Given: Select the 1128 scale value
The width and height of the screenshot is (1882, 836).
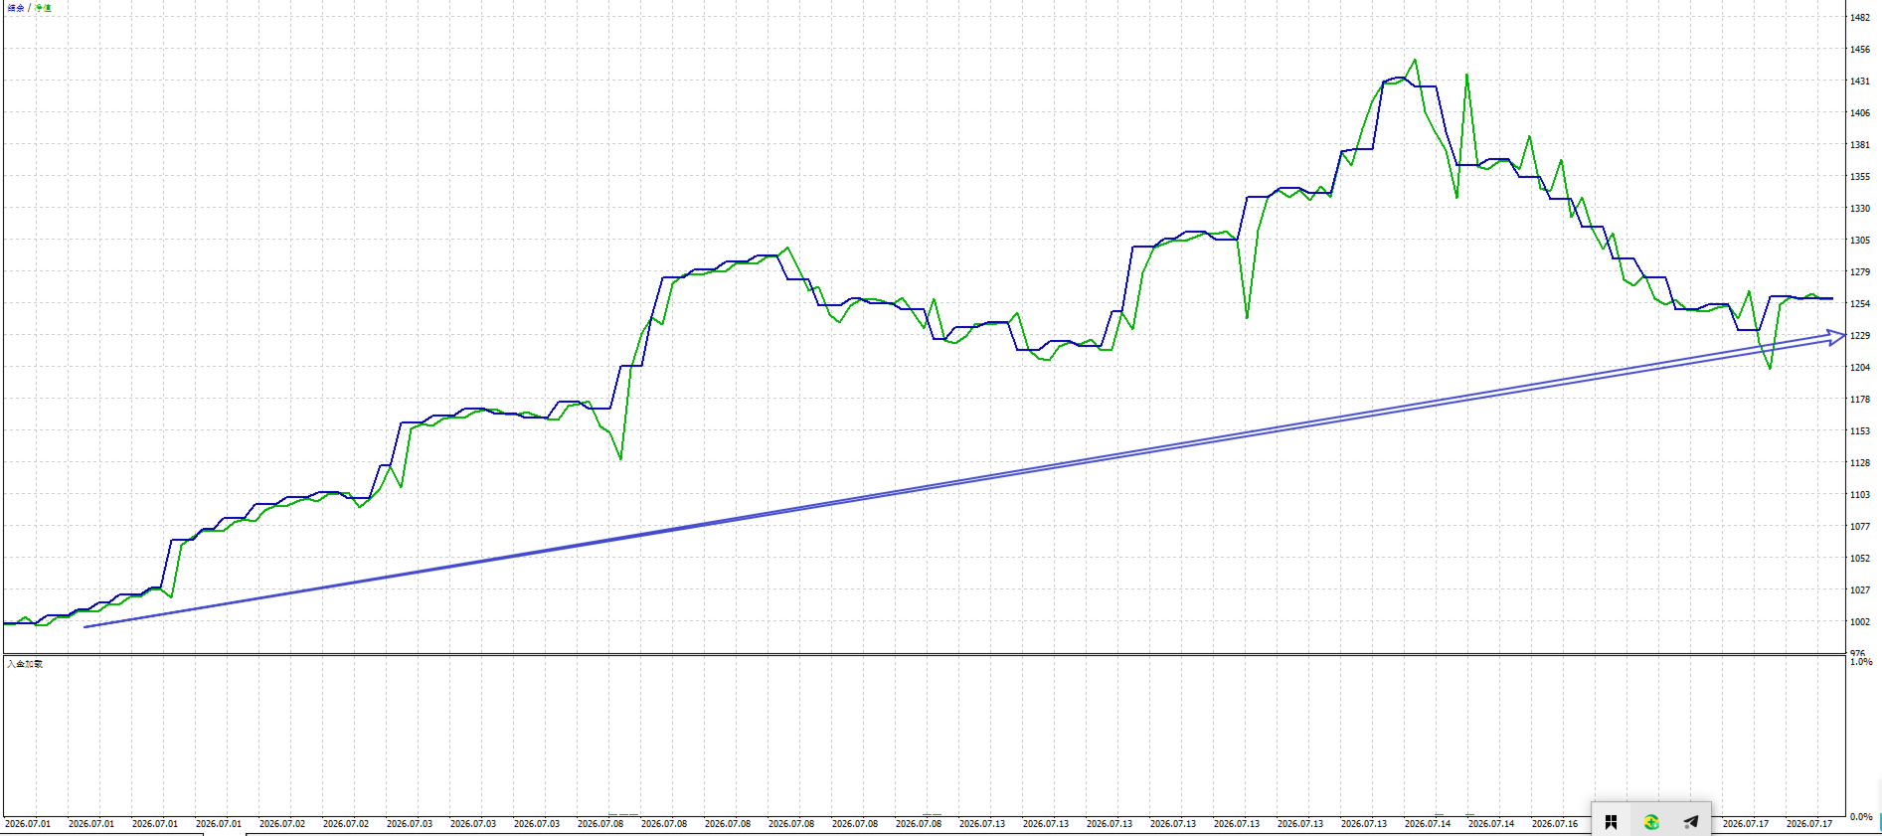Looking at the screenshot, I should tap(1859, 463).
